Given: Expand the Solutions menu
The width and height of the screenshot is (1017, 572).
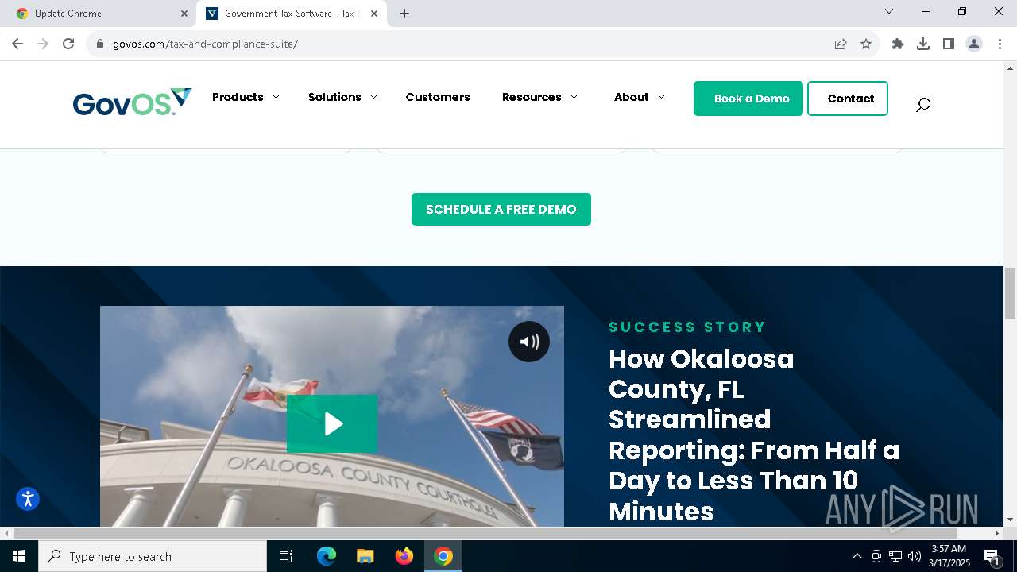Looking at the screenshot, I should click(x=342, y=97).
